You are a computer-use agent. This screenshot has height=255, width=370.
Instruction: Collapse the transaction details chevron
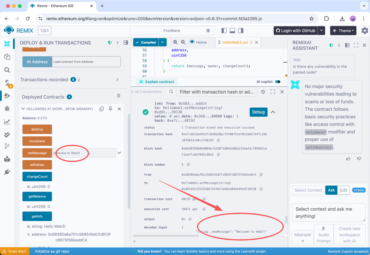click(x=273, y=112)
